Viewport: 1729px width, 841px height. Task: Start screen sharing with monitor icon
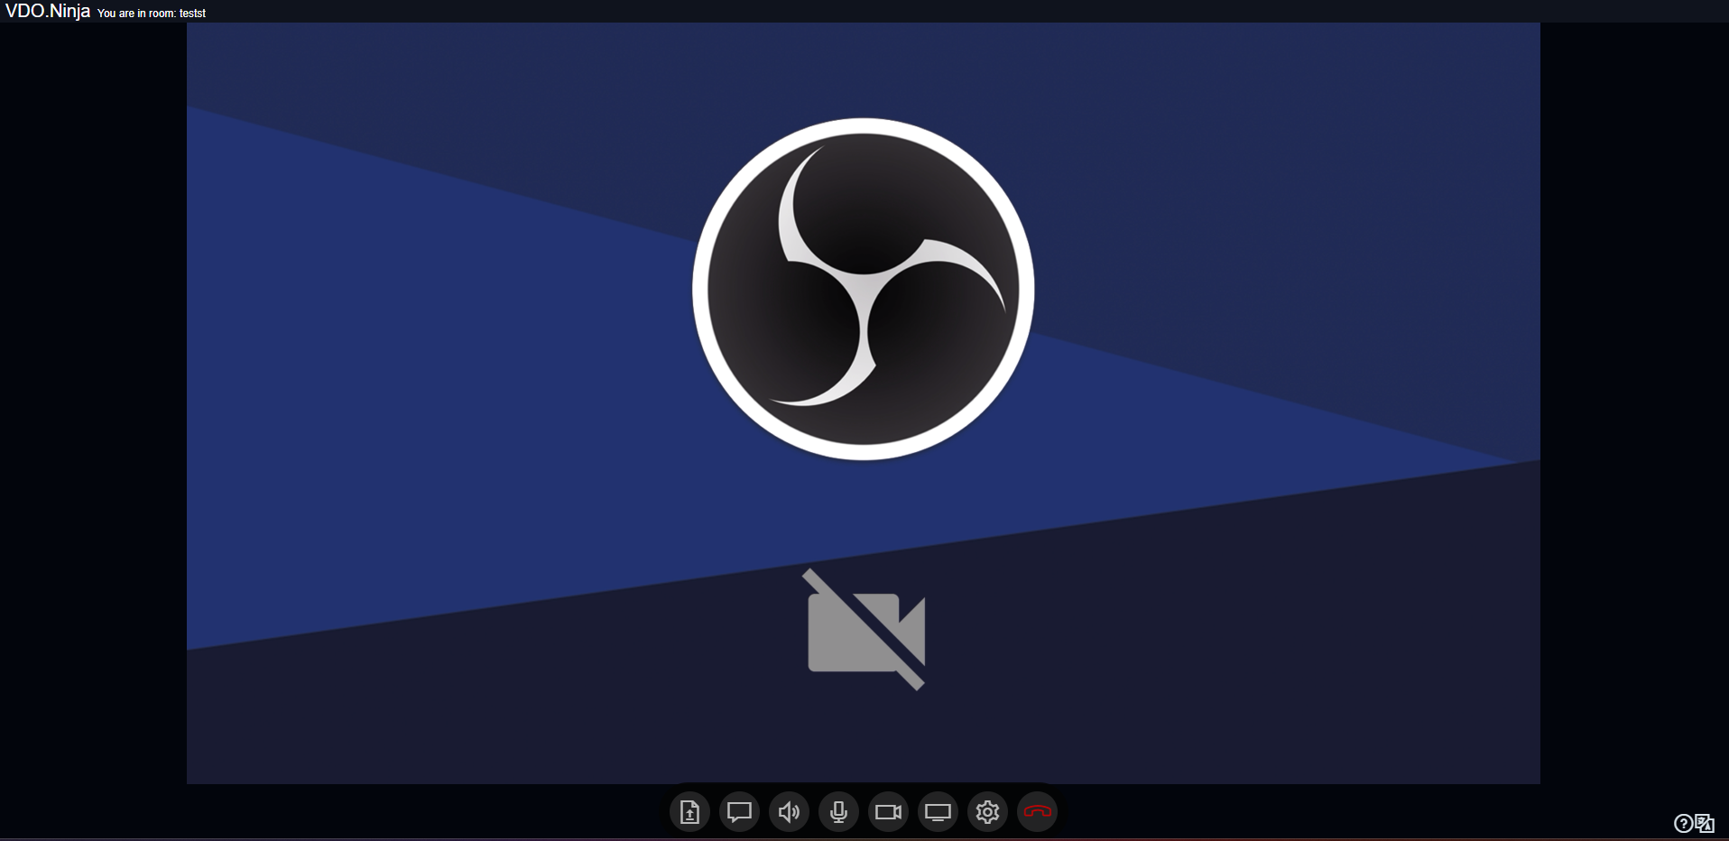938,812
